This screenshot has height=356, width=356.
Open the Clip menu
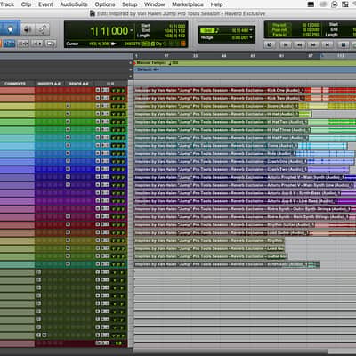click(26, 4)
